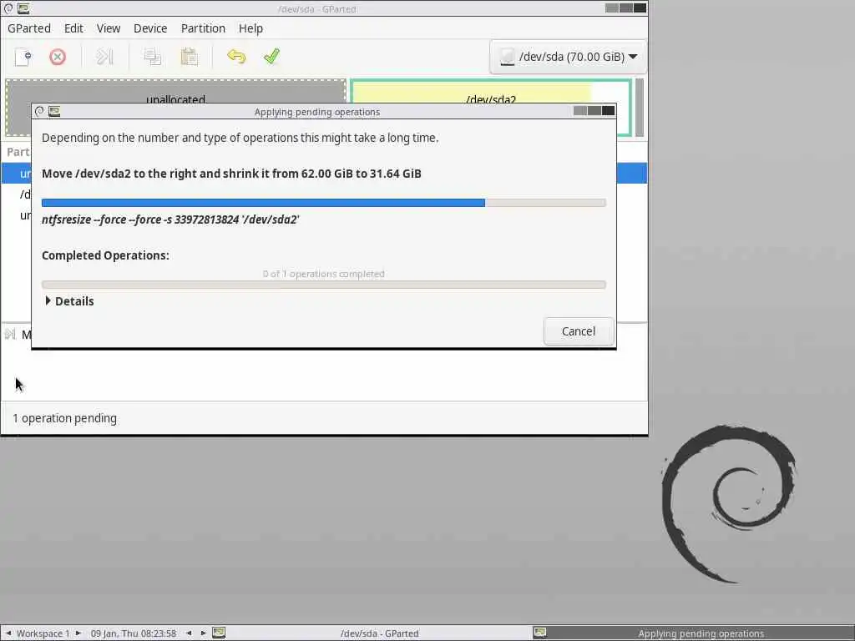Open the GParted menu
Screen dimensions: 855x641
[29, 28]
